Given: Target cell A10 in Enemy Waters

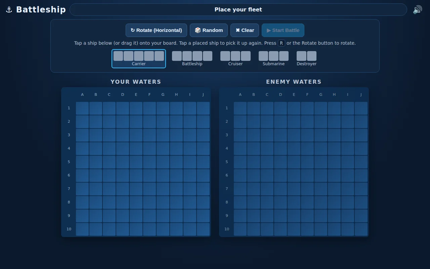Looking at the screenshot, I should [x=240, y=229].
